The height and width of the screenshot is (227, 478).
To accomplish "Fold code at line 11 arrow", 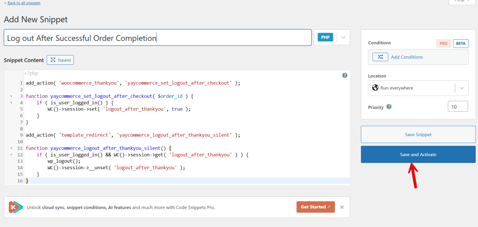I will point(12,148).
